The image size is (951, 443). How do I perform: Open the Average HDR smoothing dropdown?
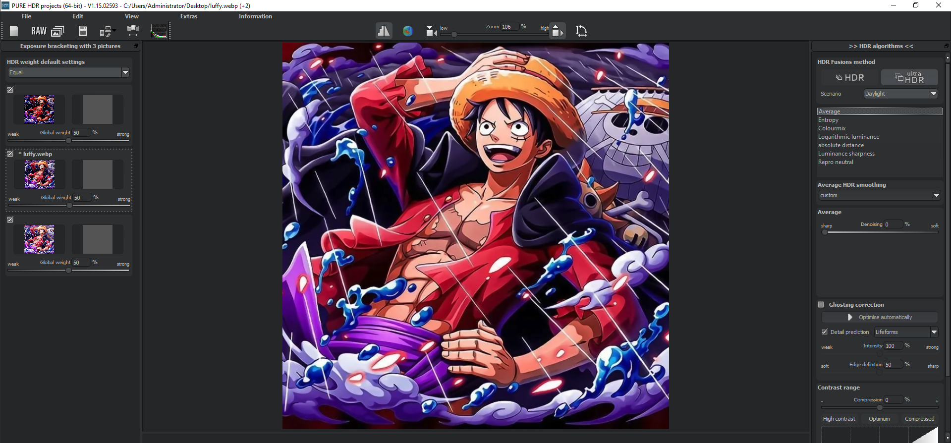tap(879, 195)
